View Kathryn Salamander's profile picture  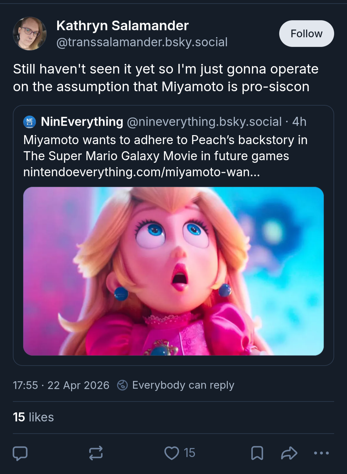tap(30, 34)
